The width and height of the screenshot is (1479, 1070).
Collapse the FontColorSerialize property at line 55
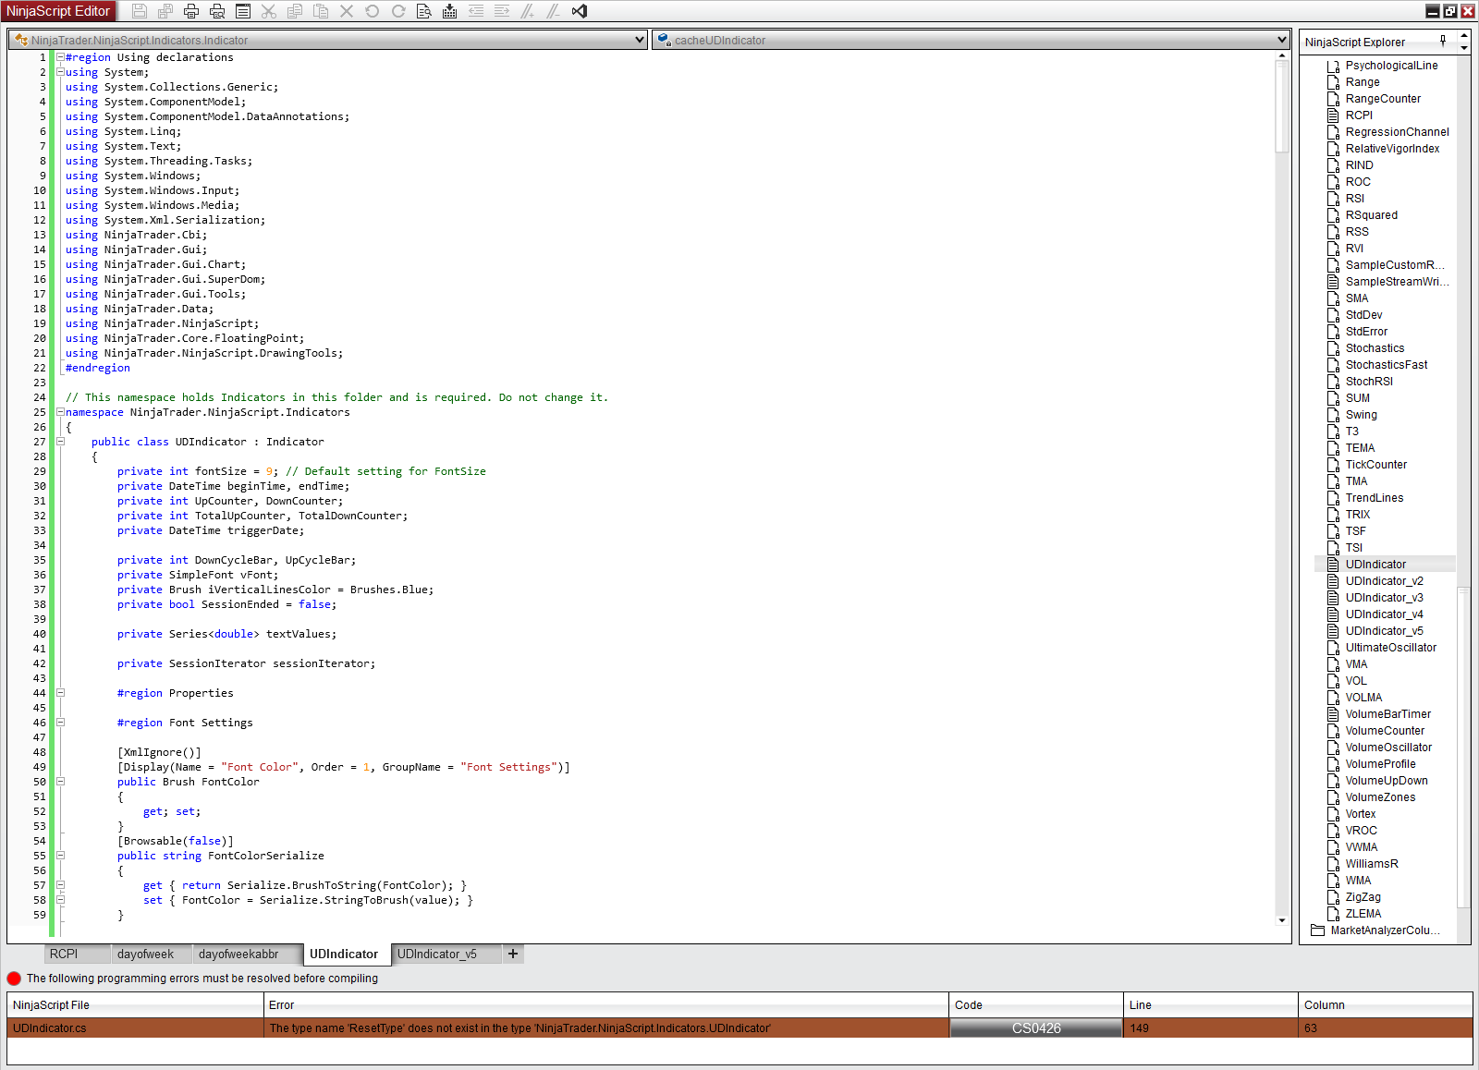coord(60,856)
